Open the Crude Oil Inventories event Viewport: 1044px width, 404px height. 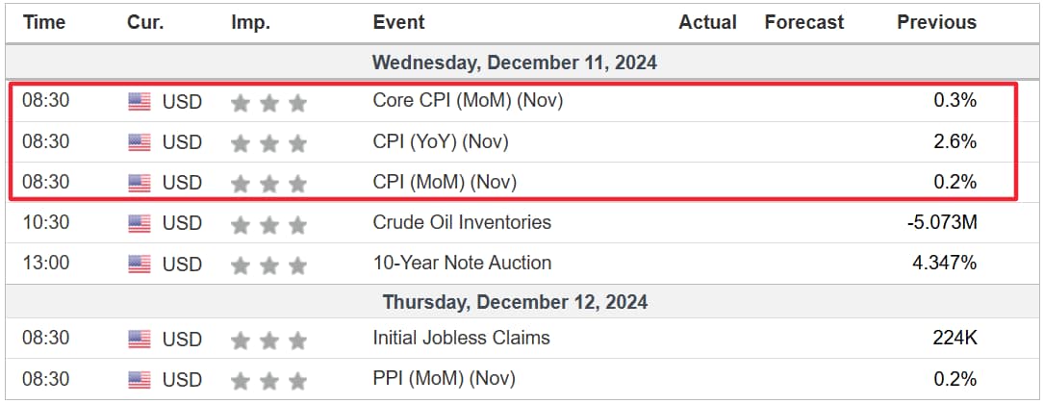(x=462, y=221)
